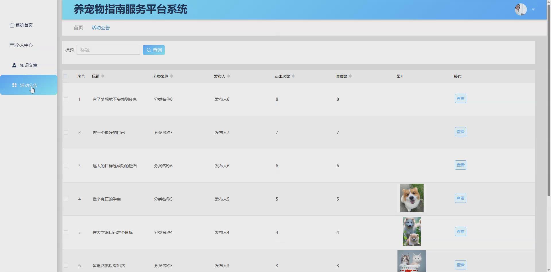The image size is (551, 272).
Task: Click title text 做个真正的学生
Action: (107, 199)
